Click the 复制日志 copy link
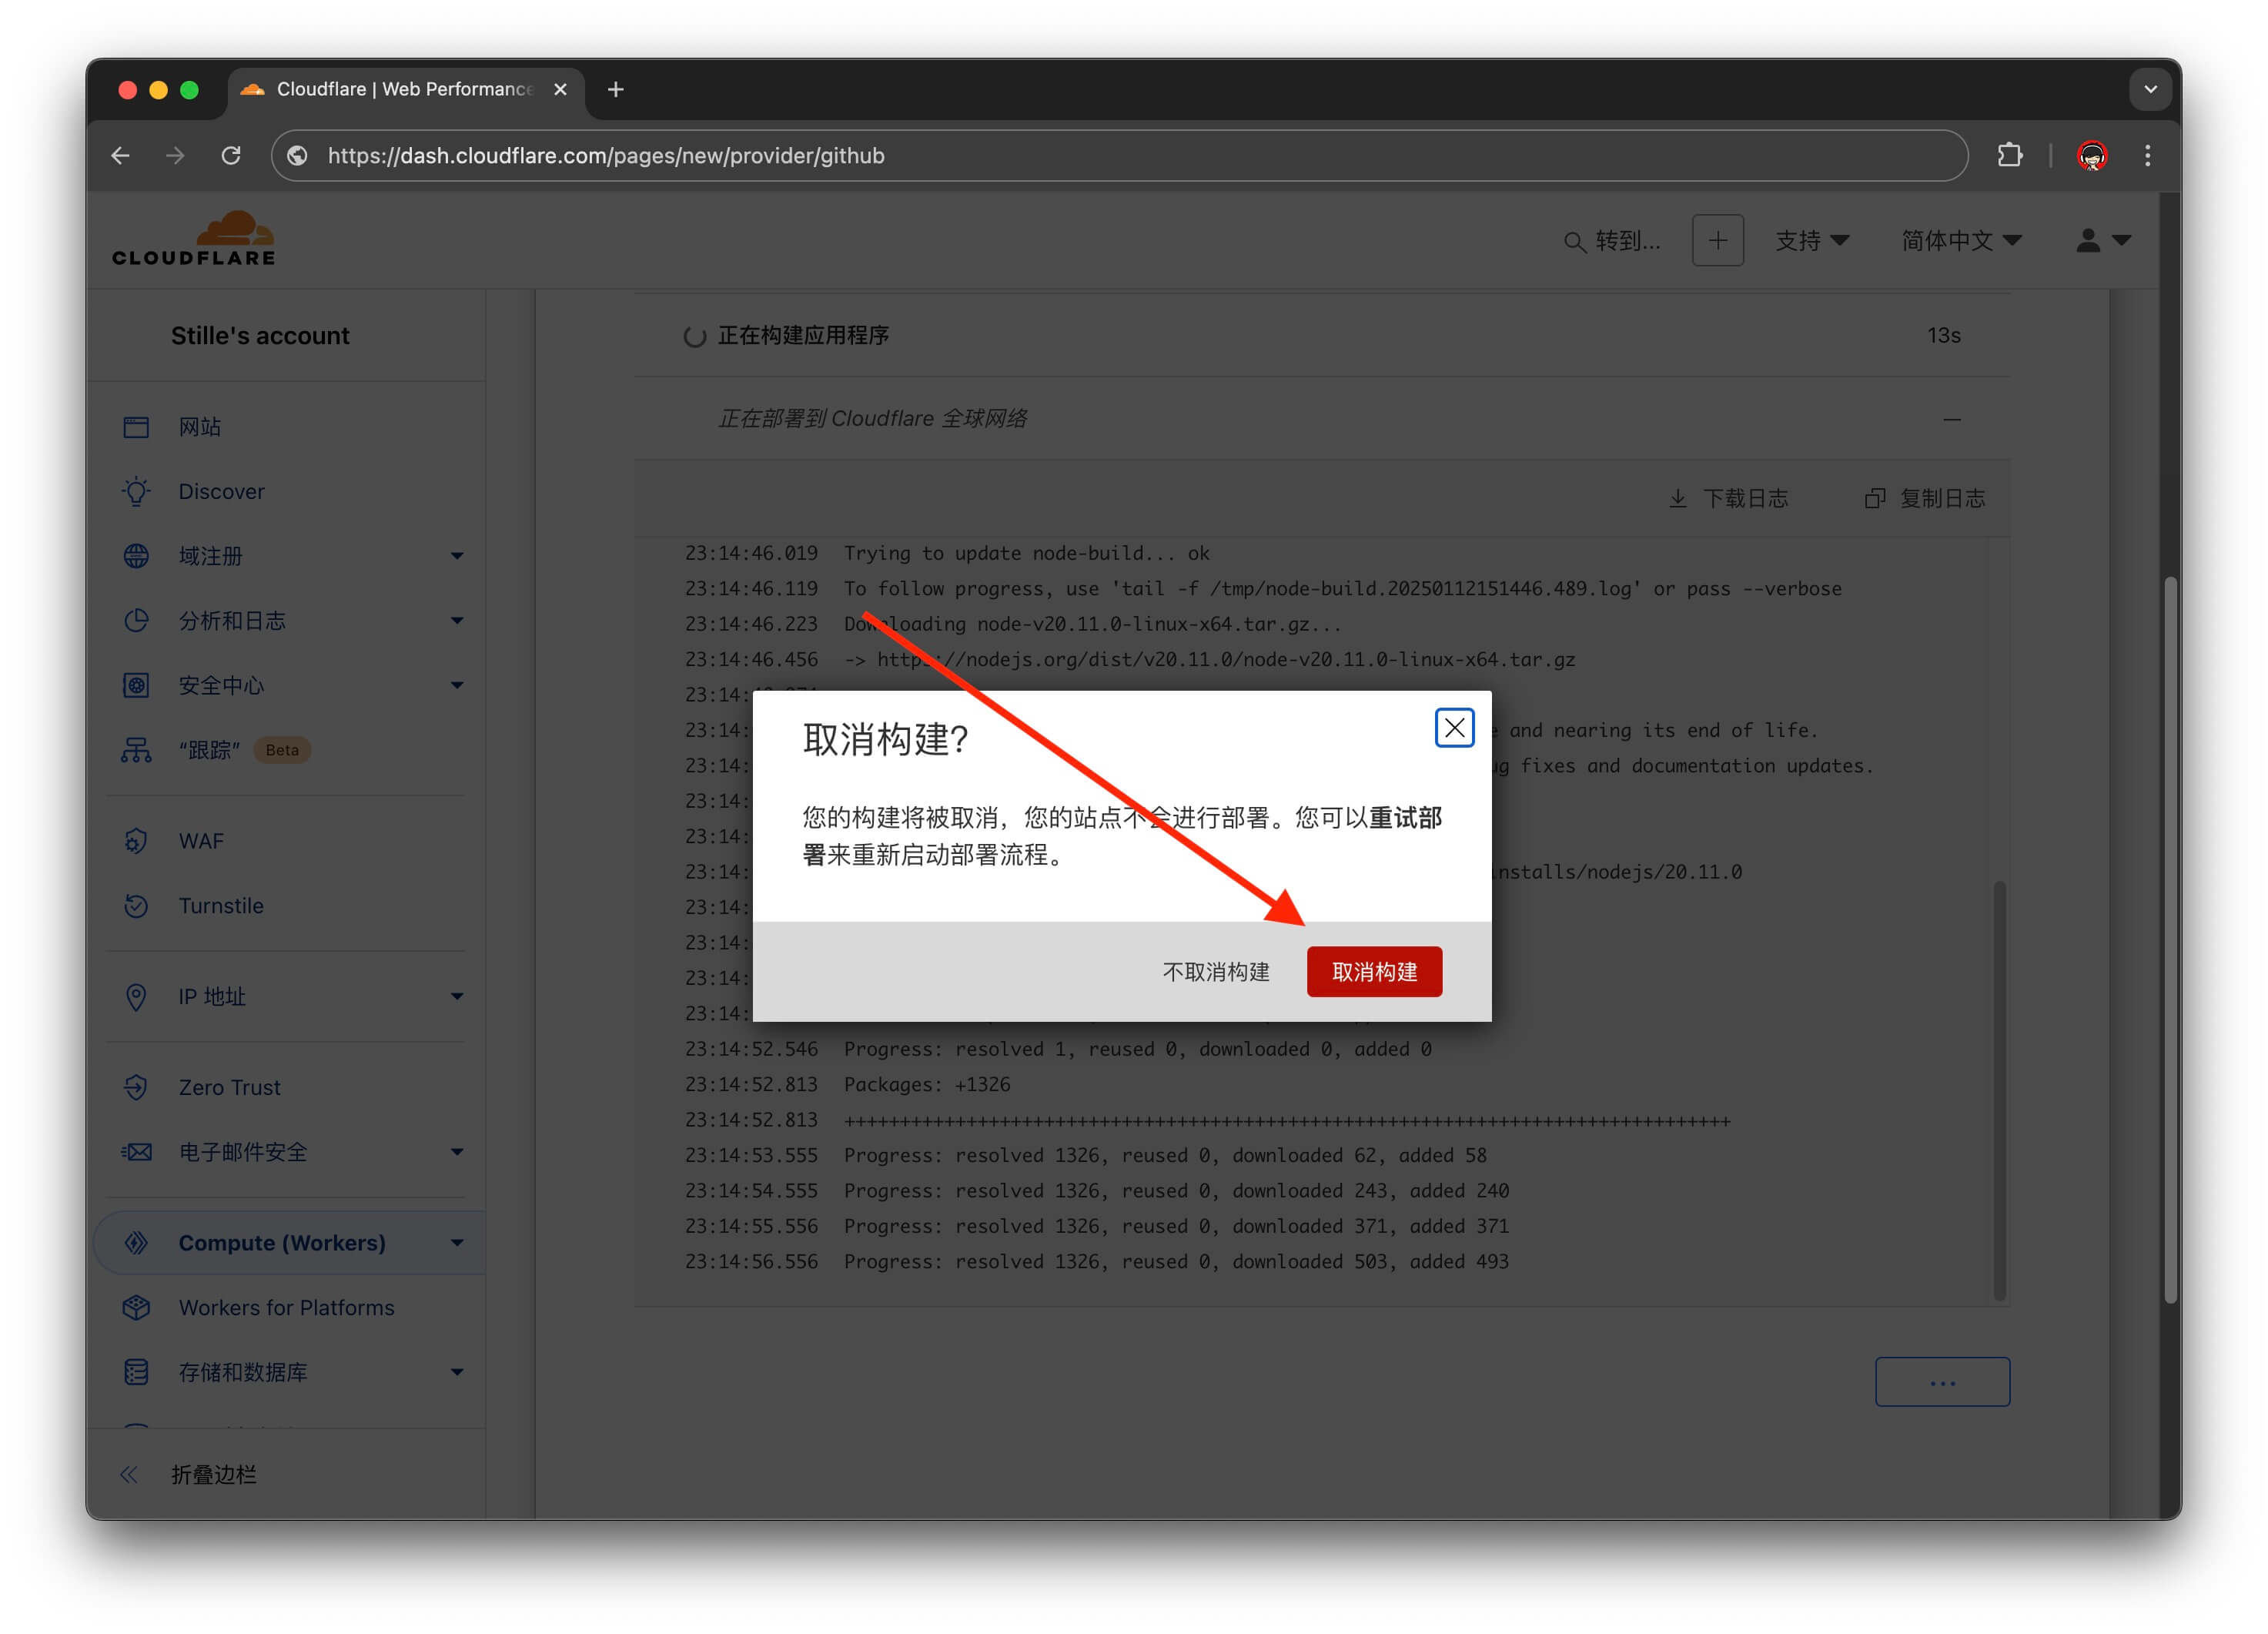The width and height of the screenshot is (2268, 1634). point(1925,498)
